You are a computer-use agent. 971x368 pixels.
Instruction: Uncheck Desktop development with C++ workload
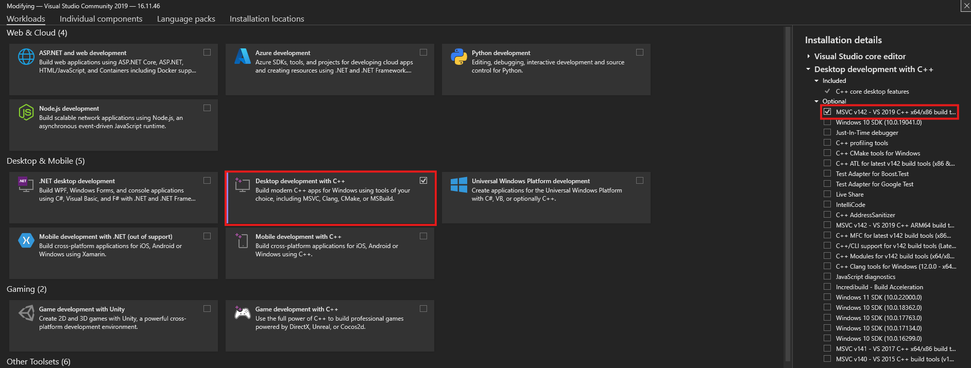pos(423,181)
